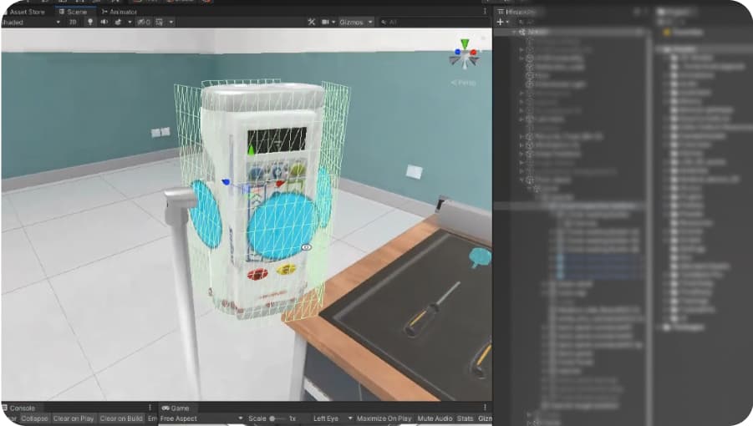Image resolution: width=753 pixels, height=426 pixels.
Task: Toggle scene lighting bulb icon
Action: coord(88,22)
